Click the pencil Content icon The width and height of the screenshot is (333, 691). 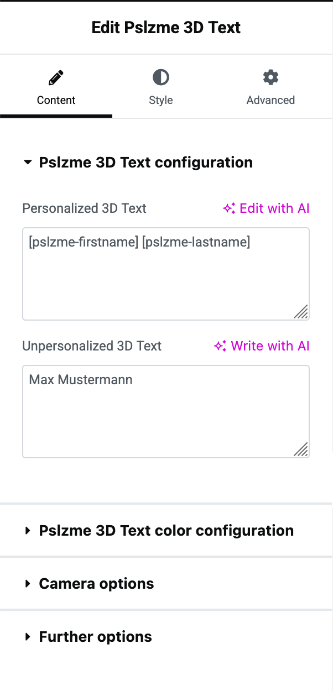pos(56,78)
